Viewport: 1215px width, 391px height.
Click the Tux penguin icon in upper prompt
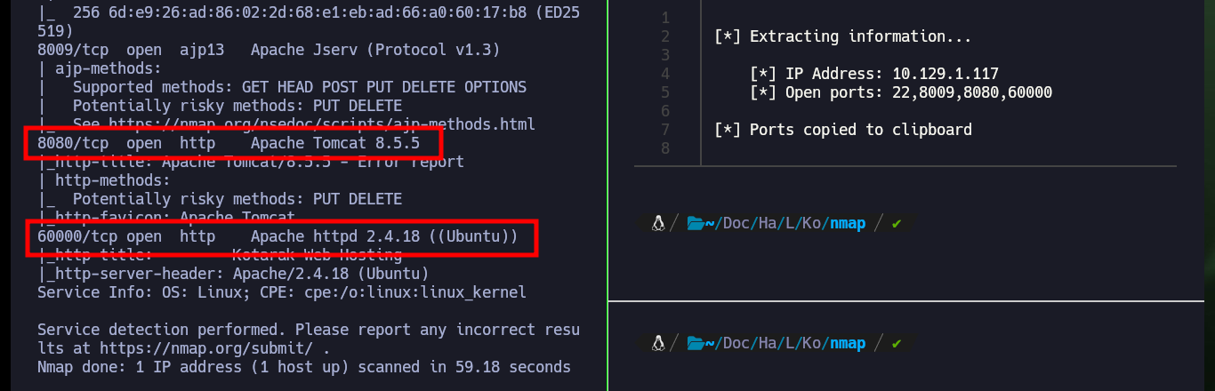point(658,223)
